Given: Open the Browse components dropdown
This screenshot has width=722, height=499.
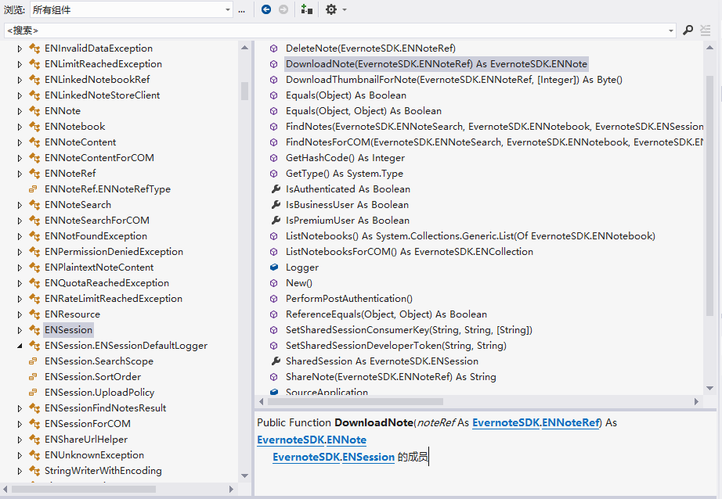Looking at the screenshot, I should [228, 9].
